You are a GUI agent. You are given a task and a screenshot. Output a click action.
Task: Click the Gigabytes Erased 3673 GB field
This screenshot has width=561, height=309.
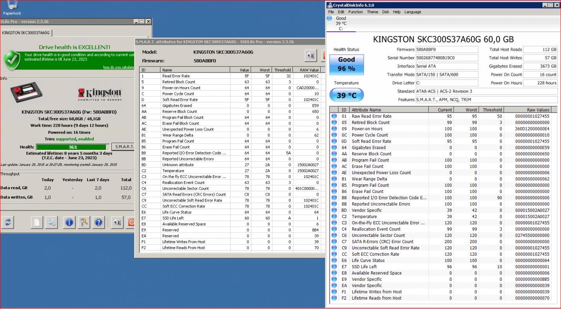540,66
